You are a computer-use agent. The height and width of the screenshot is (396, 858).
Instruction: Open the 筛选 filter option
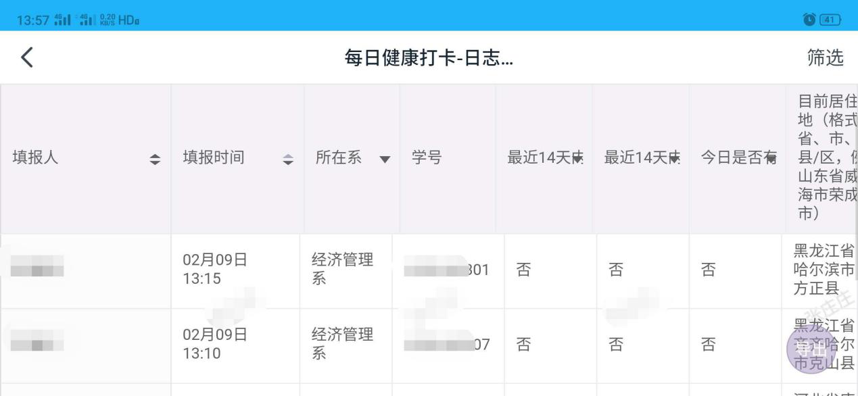(x=825, y=58)
